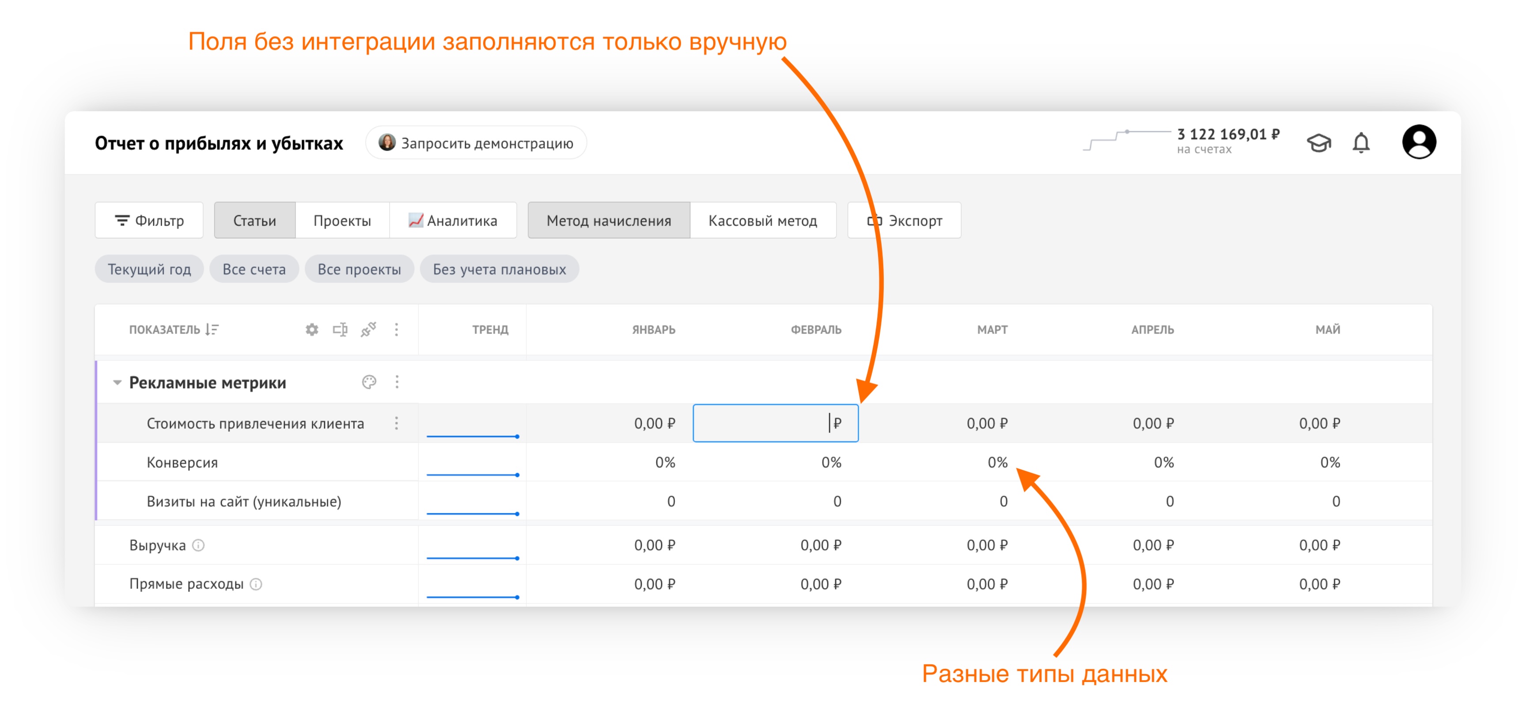Open the training graduation cap icon
The height and width of the screenshot is (709, 1526).
point(1319,143)
